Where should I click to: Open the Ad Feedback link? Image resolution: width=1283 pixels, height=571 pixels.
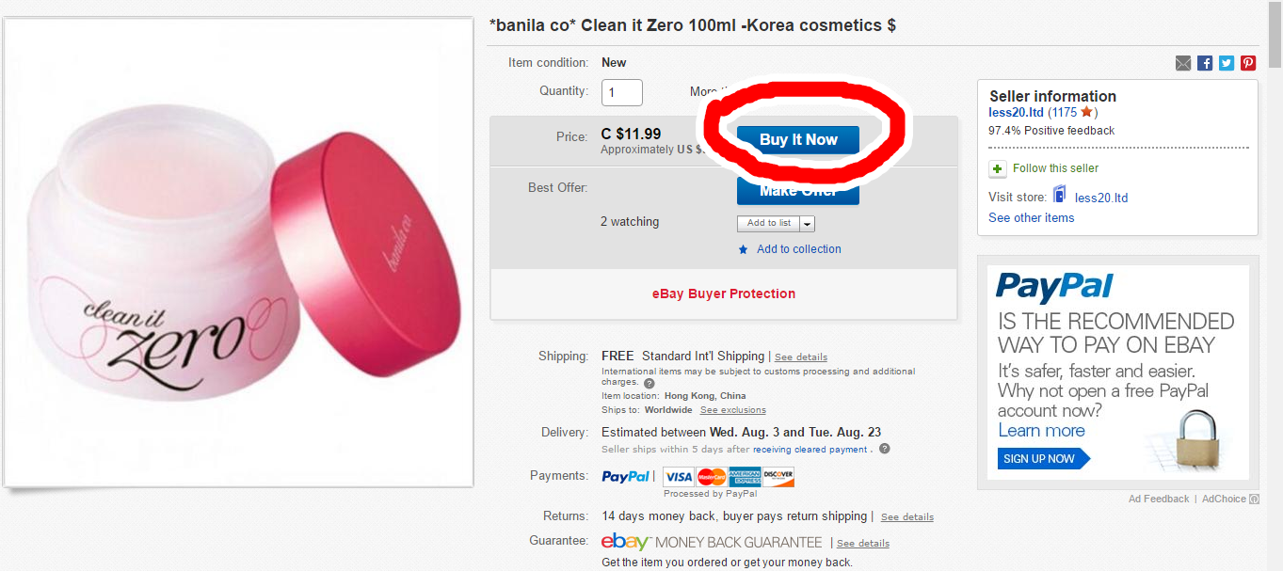[x=1159, y=499]
